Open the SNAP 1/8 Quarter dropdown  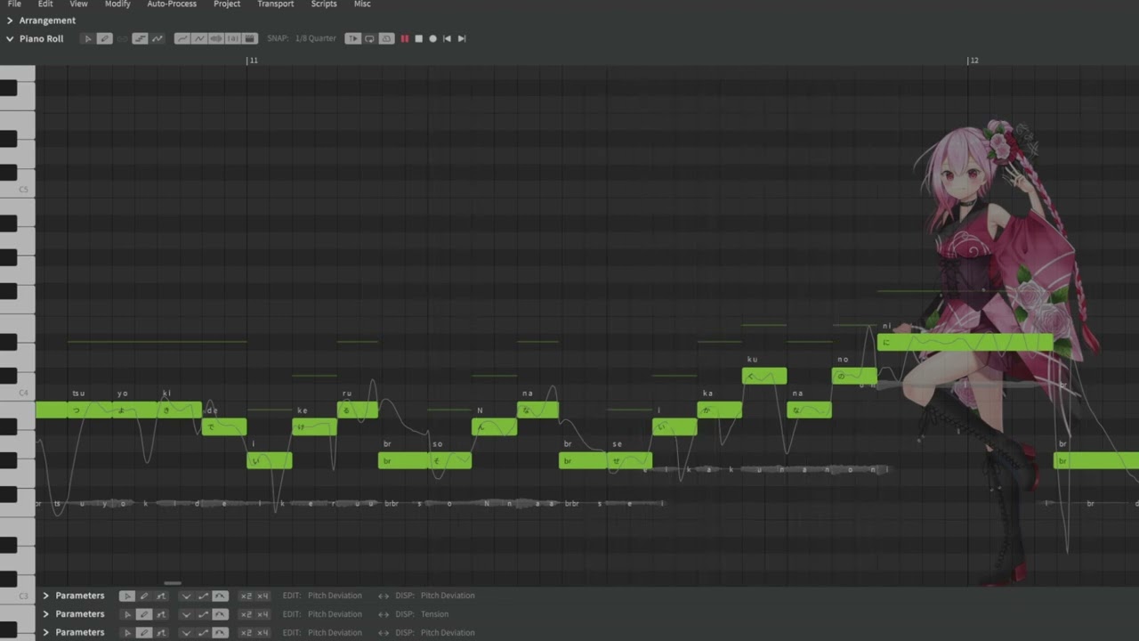316,38
